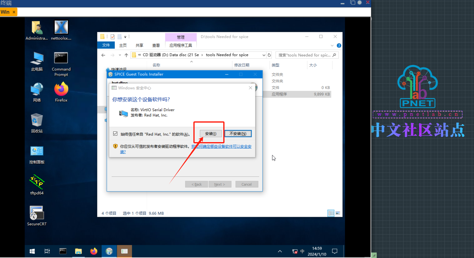Close the Windows 安全中心 dialog
This screenshot has height=258, width=474.
click(250, 88)
